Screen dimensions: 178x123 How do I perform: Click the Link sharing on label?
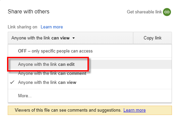(x=22, y=27)
